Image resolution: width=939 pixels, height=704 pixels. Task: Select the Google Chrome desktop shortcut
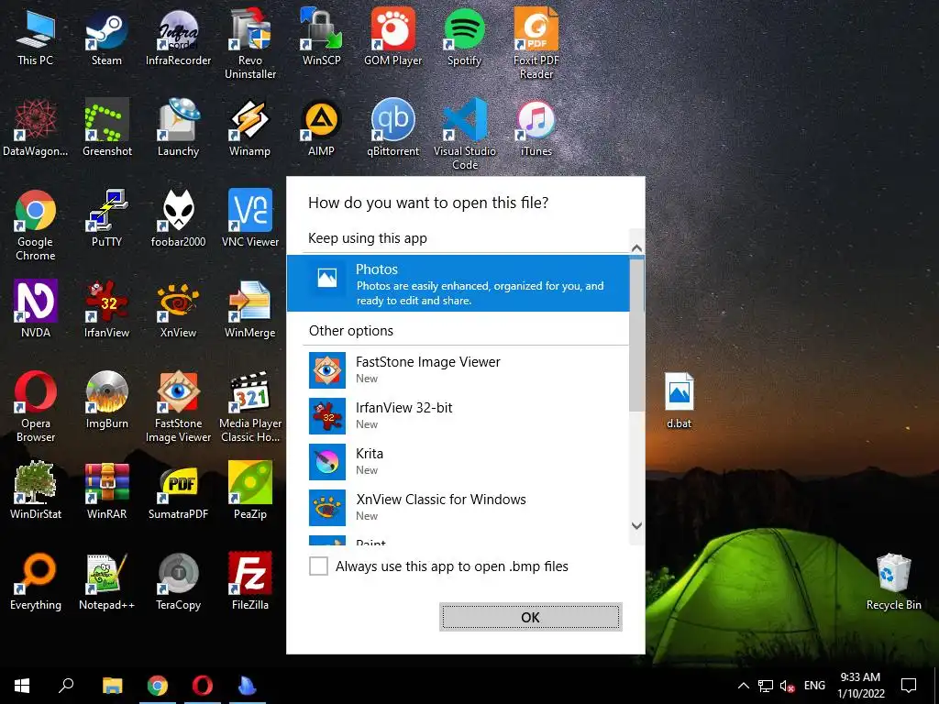point(36,225)
